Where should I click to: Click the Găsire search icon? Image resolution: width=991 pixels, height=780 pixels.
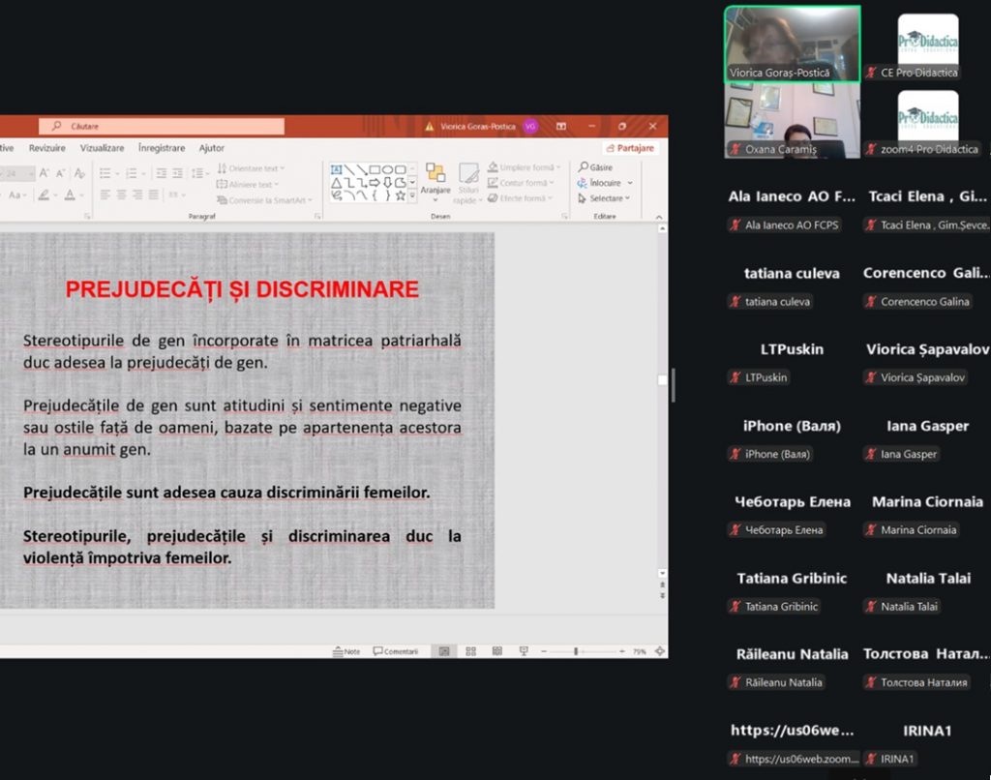584,167
